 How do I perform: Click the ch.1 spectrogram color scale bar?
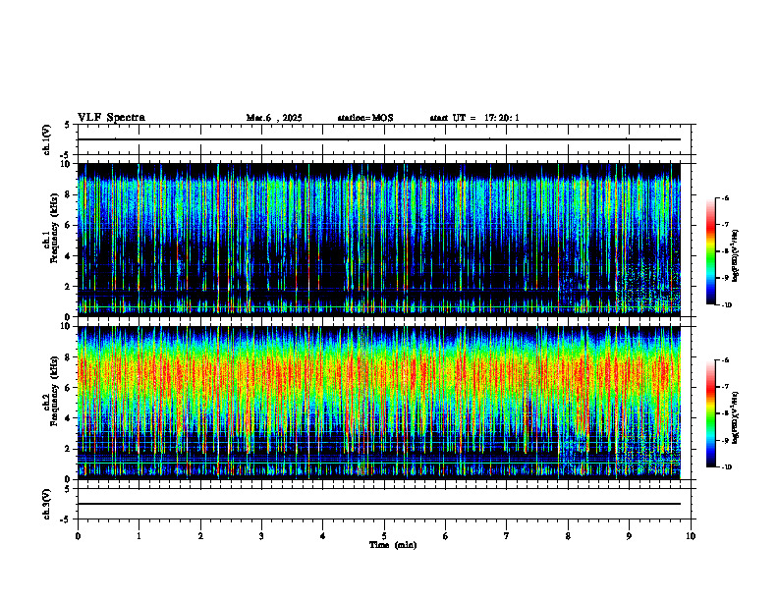(x=710, y=251)
